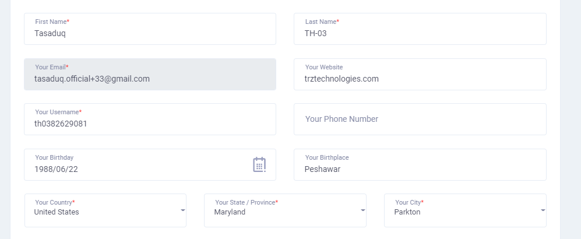
Task: Click the tasaduq.official+33@gmail.com email text
Action: pos(92,79)
